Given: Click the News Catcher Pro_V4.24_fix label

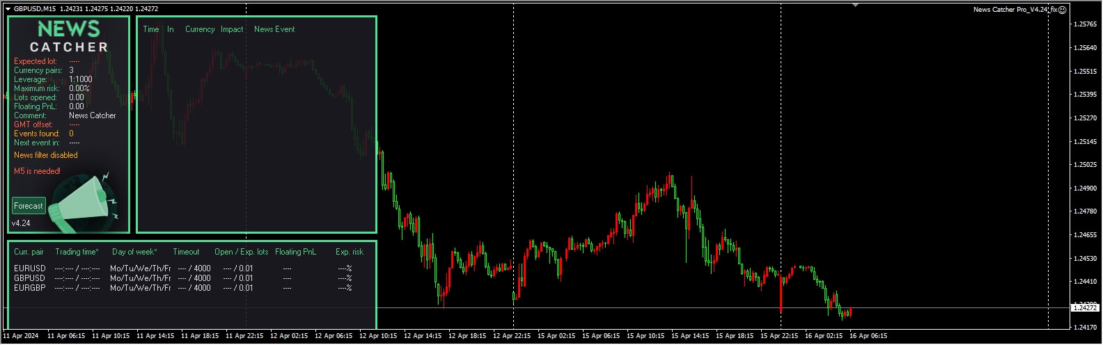Looking at the screenshot, I should point(1015,10).
